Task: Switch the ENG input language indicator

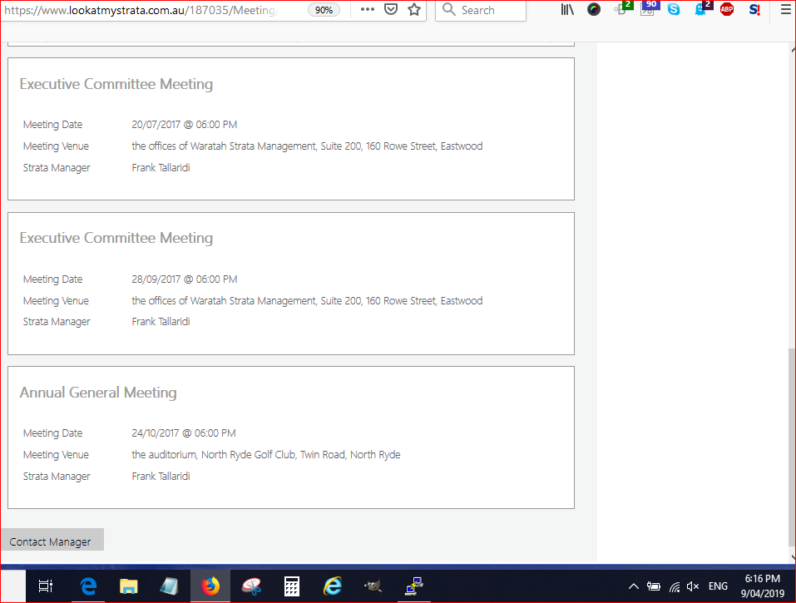Action: (718, 586)
